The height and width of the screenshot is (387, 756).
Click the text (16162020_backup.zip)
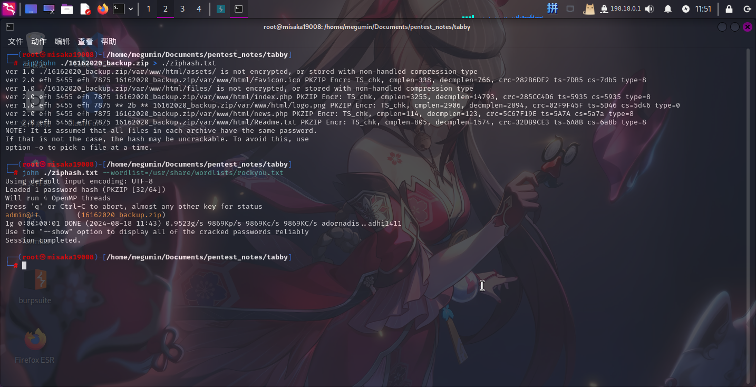(x=121, y=215)
